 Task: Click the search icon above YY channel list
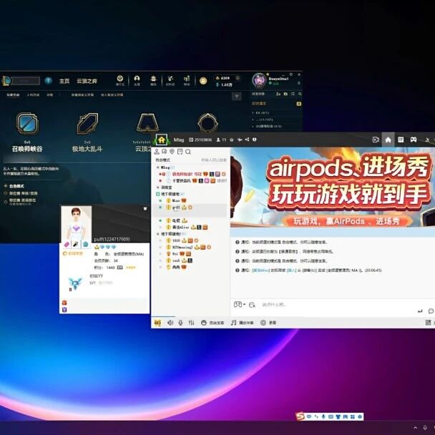point(188,152)
